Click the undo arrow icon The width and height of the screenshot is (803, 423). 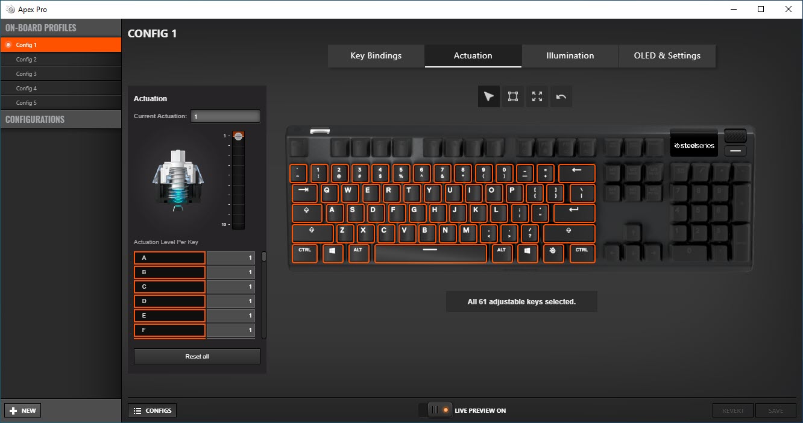coord(561,96)
